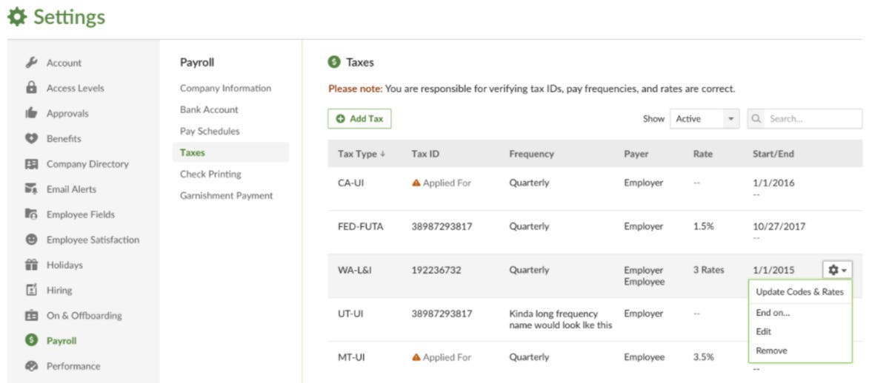Open Garnishment Payment payroll section
Image resolution: width=889 pixels, height=383 pixels.
click(x=226, y=196)
